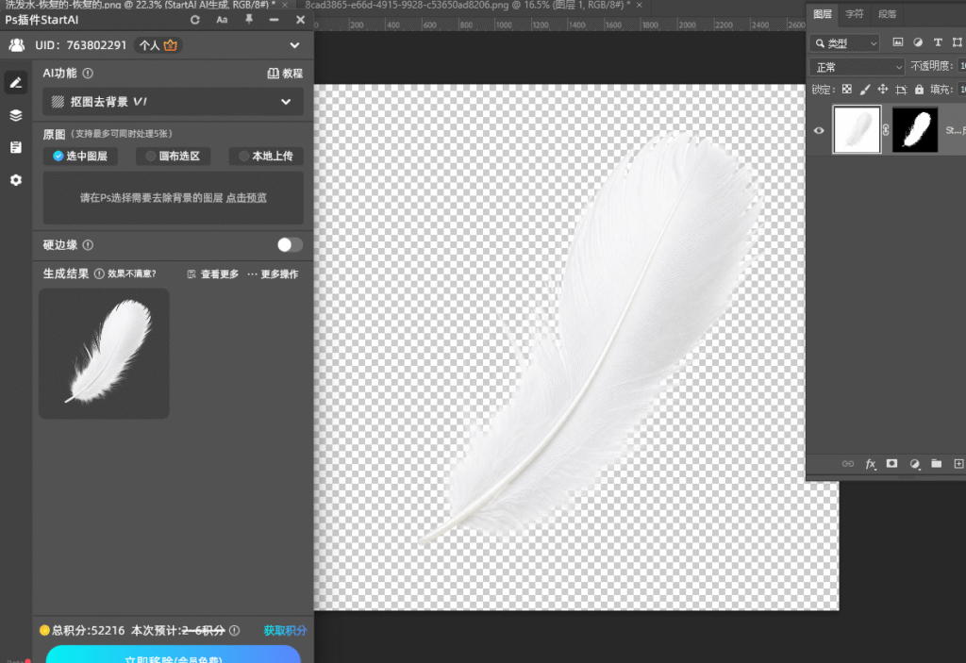
Task: Open the 抠图去背景 AI function dropdown
Action: pos(174,102)
